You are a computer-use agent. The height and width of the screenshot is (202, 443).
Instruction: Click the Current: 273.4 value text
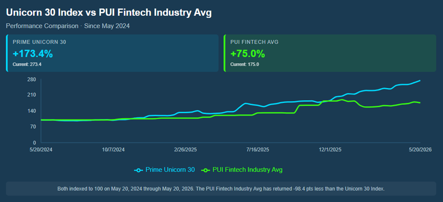pyautogui.click(x=26, y=64)
